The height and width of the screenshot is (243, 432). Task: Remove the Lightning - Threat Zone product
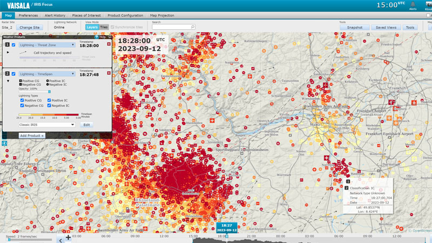point(109,44)
